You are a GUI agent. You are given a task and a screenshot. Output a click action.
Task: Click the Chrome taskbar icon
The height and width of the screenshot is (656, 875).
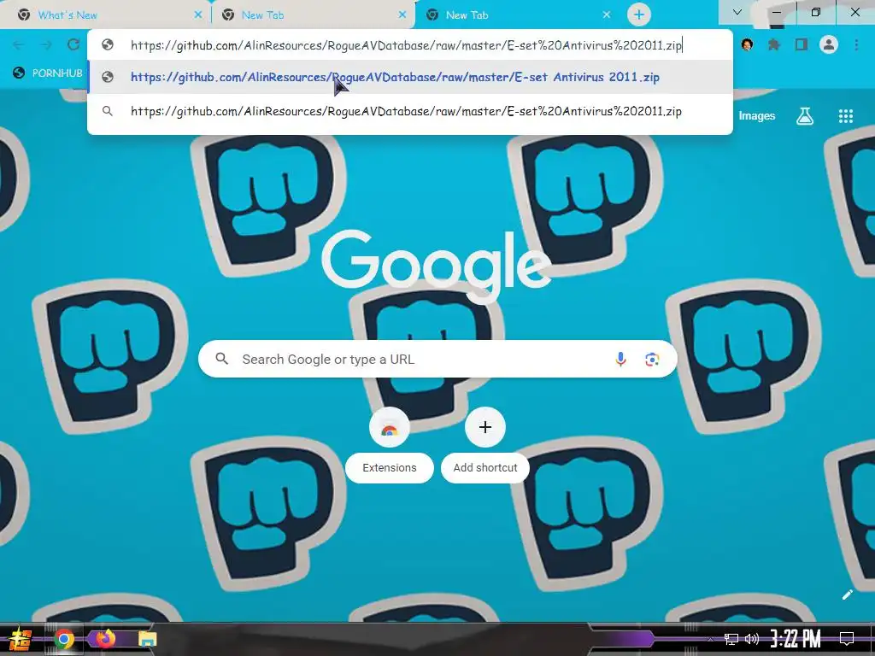(x=64, y=639)
